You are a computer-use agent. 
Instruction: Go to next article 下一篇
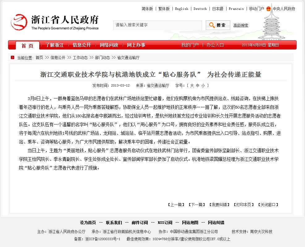[197, 205]
